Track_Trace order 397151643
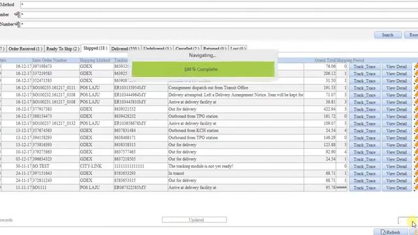Viewport: 418px width, 235px height. [364, 174]
